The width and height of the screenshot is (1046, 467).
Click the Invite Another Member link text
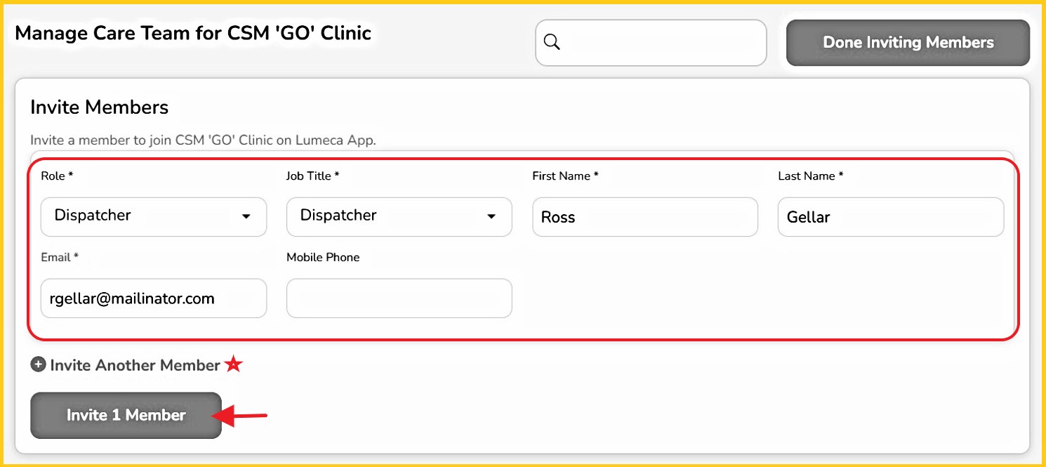coord(135,365)
